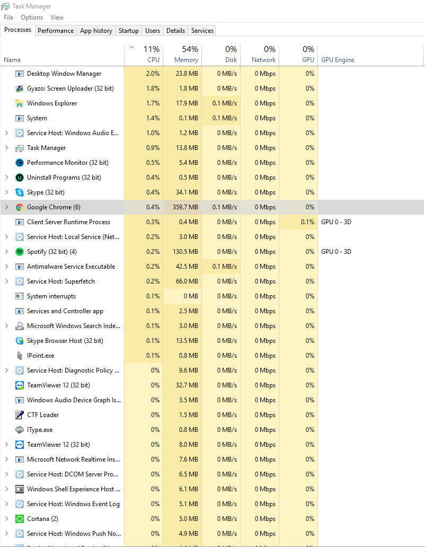Sort by the GPU Engine column header
Viewport: 425px width, 548px height.
[370, 55]
